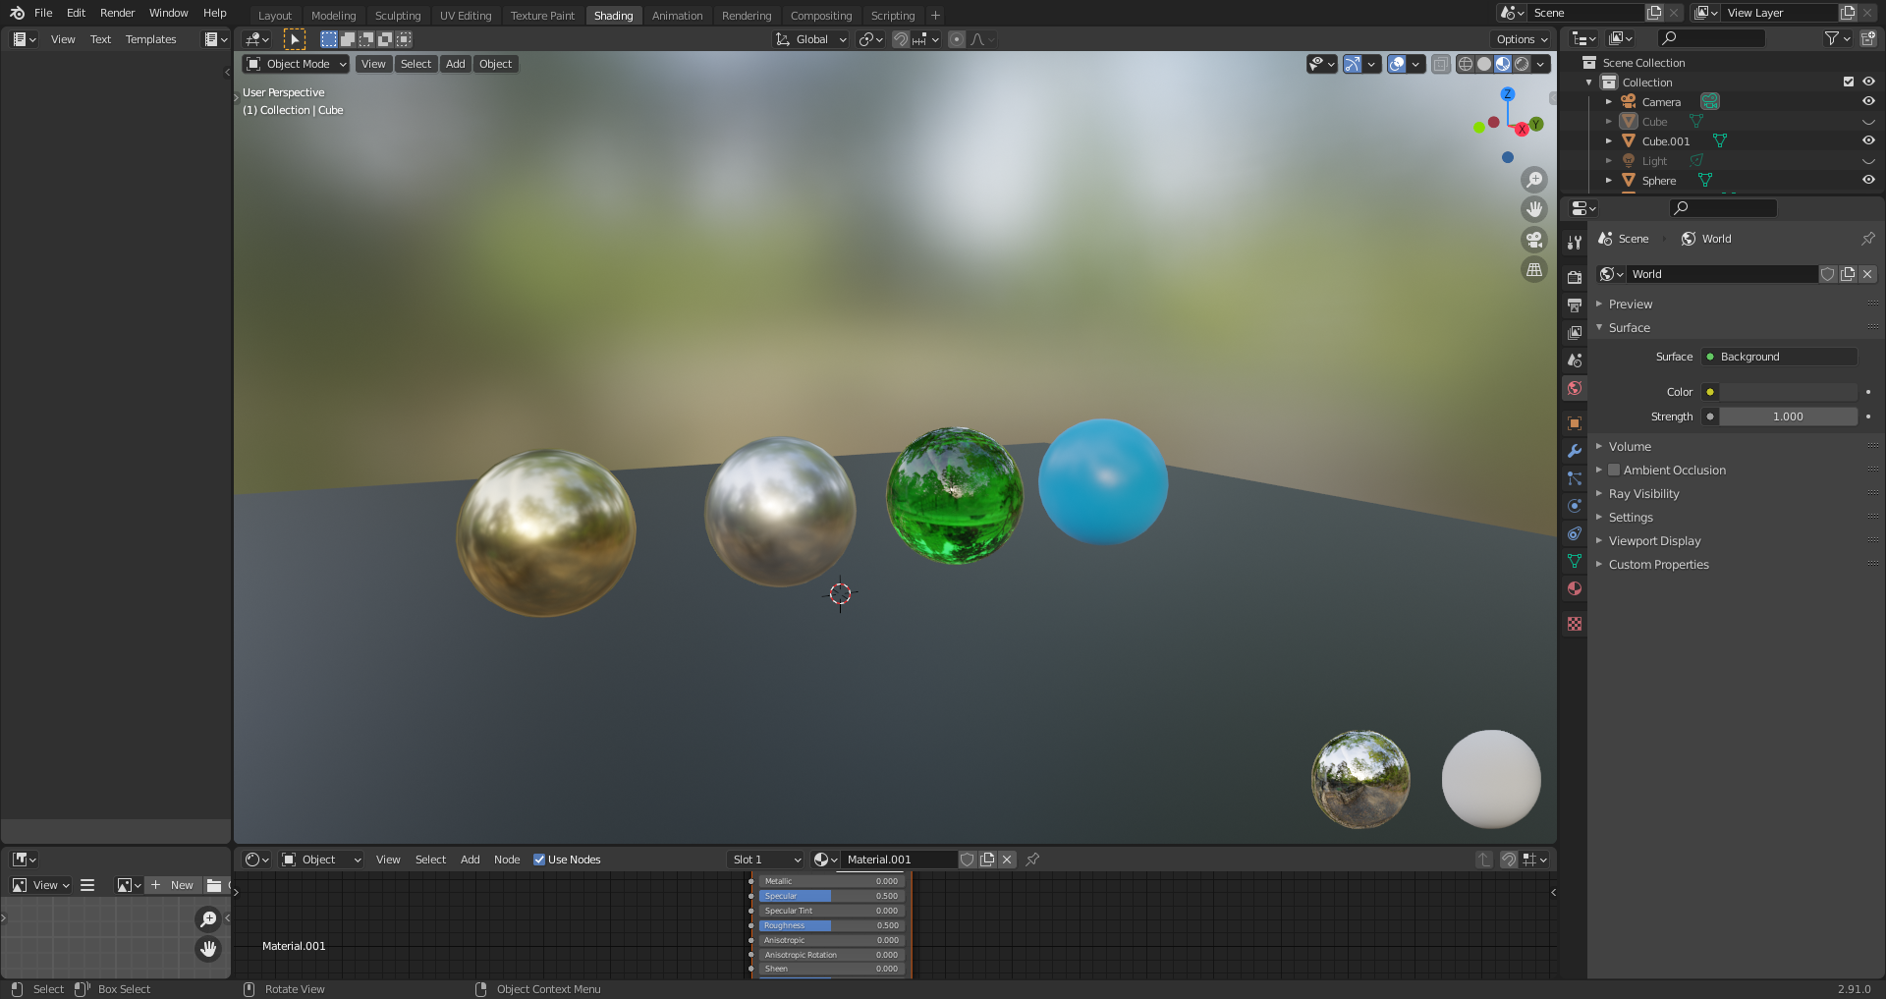Open the Object Mode dropdown
Viewport: 1886px width, 999px height.
coord(297,64)
